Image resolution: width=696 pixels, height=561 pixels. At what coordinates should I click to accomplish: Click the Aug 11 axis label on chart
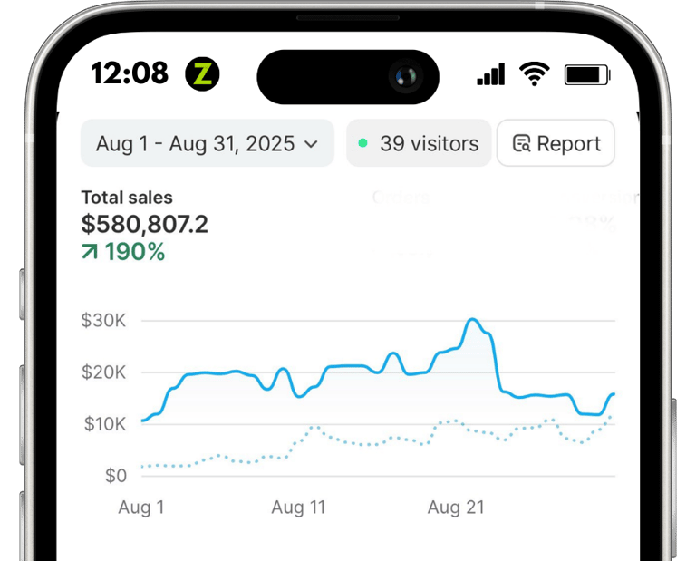[299, 507]
